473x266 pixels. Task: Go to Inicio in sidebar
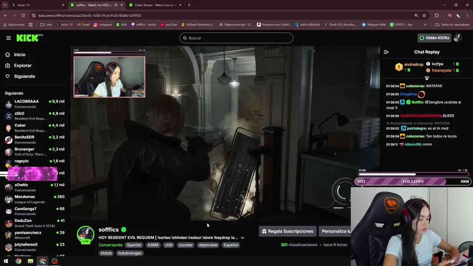[20, 55]
